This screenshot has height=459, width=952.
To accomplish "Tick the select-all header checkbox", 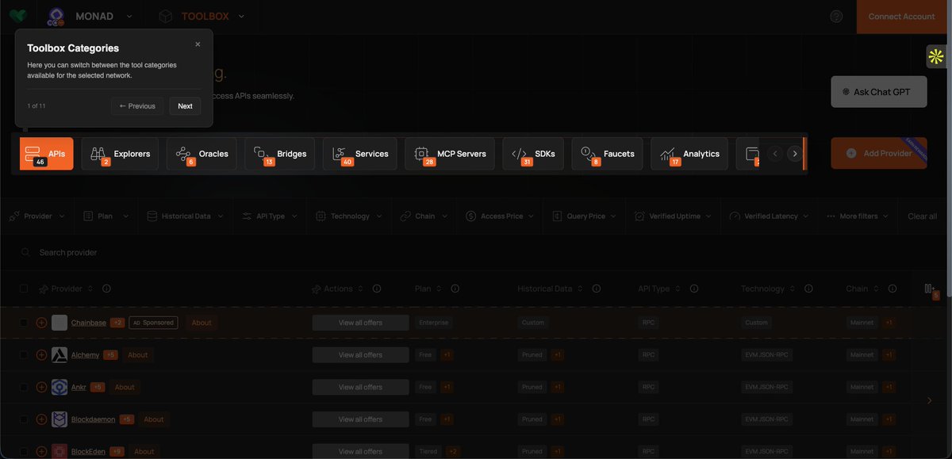I will click(24, 289).
